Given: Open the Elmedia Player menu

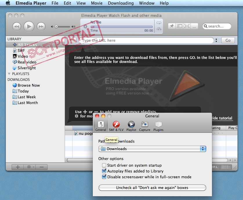Looking at the screenshot, I should coord(31,3).
